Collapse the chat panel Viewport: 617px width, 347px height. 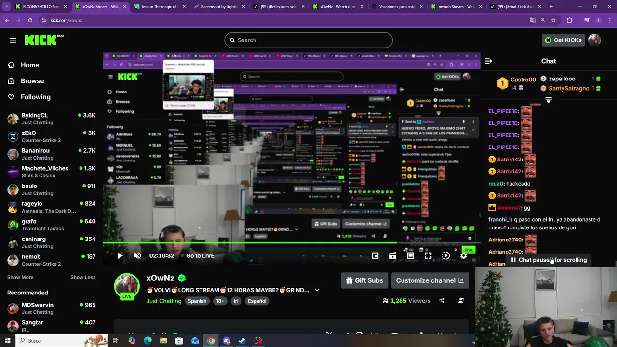tap(488, 61)
